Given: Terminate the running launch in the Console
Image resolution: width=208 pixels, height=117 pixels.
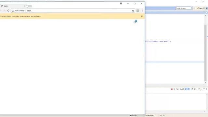Looking at the screenshot, I should tap(172, 89).
